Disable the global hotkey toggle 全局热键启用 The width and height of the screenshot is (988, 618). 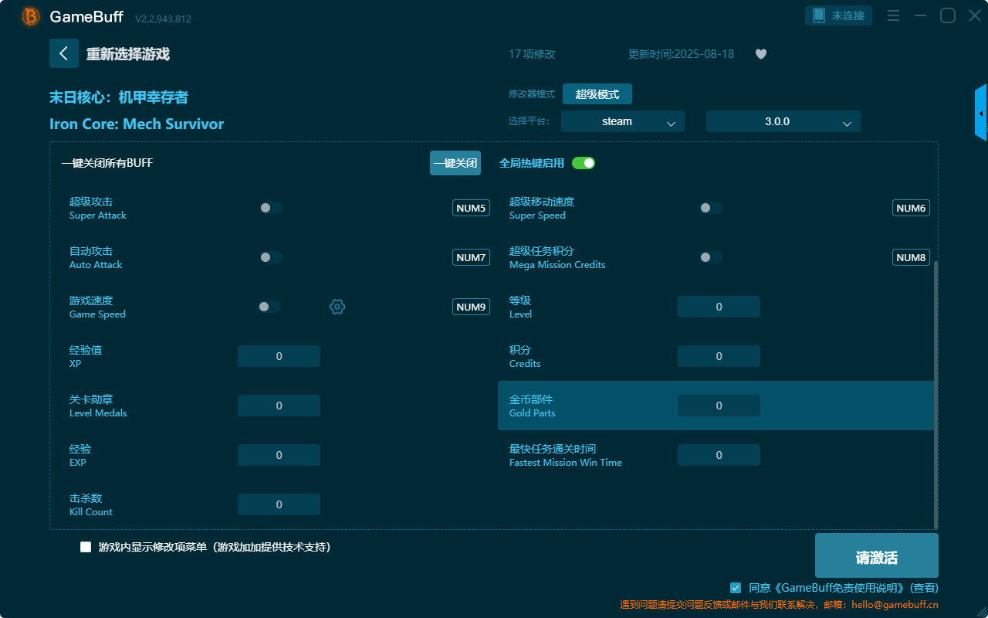(x=584, y=163)
